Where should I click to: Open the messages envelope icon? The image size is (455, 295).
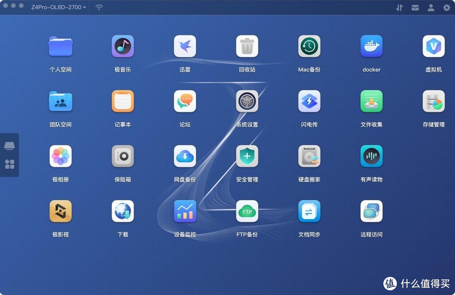(x=415, y=8)
